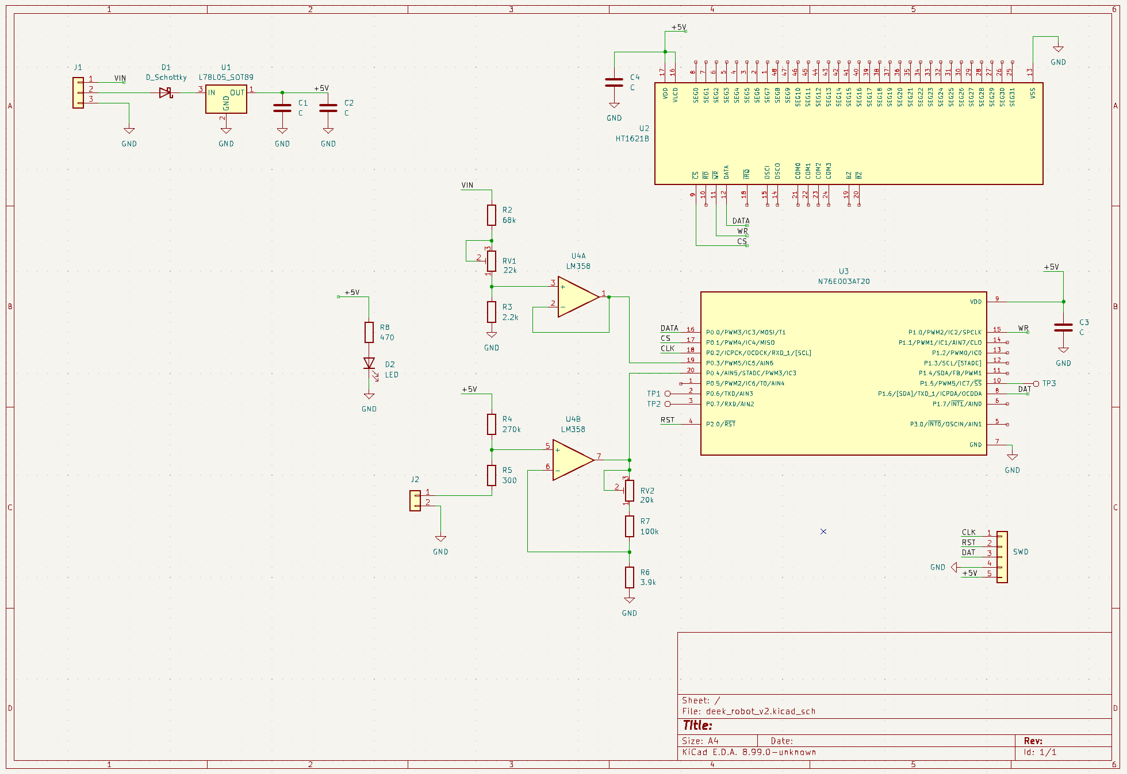Select the RST net label at U3 pin 4
Screen dimensions: 1127x774
tap(668, 420)
